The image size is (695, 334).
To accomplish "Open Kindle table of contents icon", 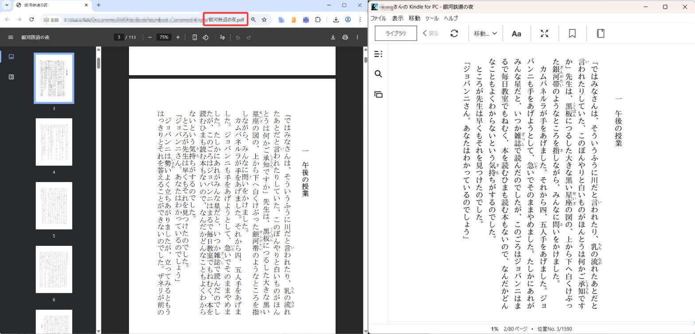I will point(378,54).
